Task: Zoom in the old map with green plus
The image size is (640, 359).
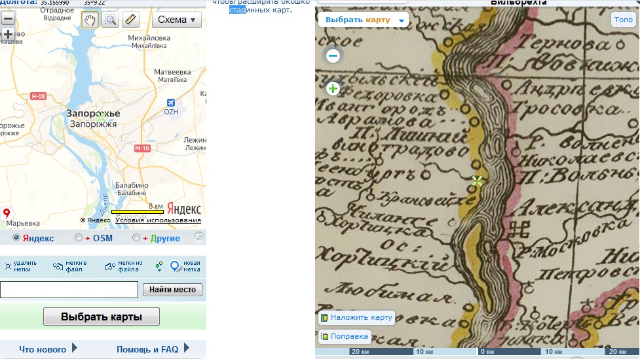Action: pyautogui.click(x=333, y=88)
